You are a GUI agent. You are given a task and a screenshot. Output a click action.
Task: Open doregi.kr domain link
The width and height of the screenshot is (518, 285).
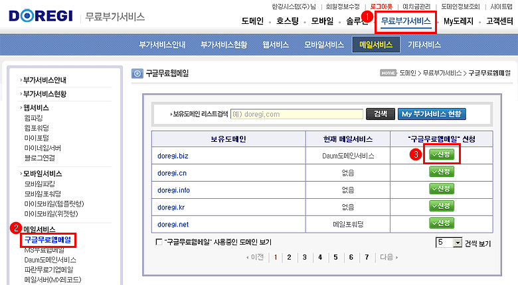(x=171, y=207)
